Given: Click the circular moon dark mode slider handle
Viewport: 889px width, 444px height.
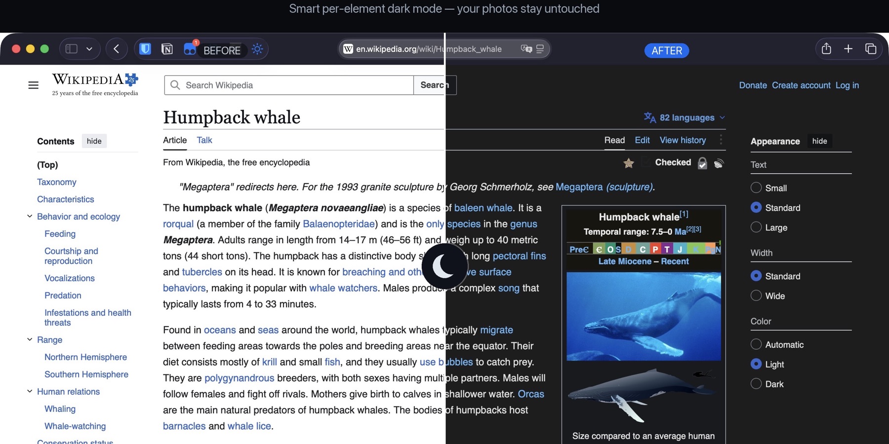Looking at the screenshot, I should tap(444, 266).
